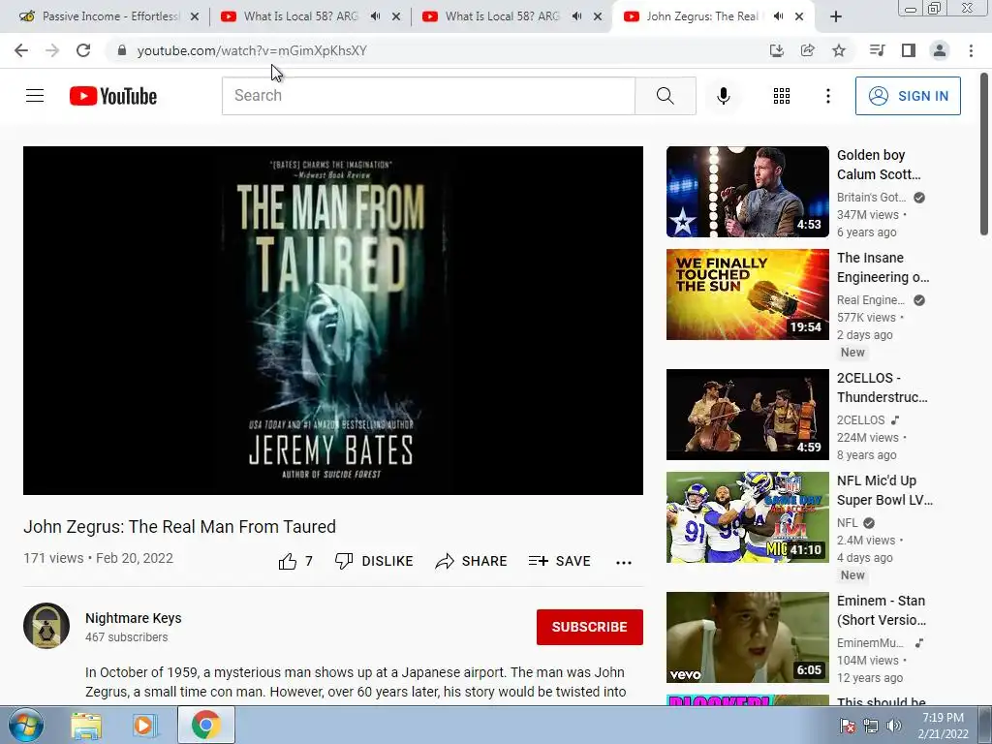Screen dimensions: 992x744
Task: Open Chrome's share this page icon
Action: pos(808,50)
